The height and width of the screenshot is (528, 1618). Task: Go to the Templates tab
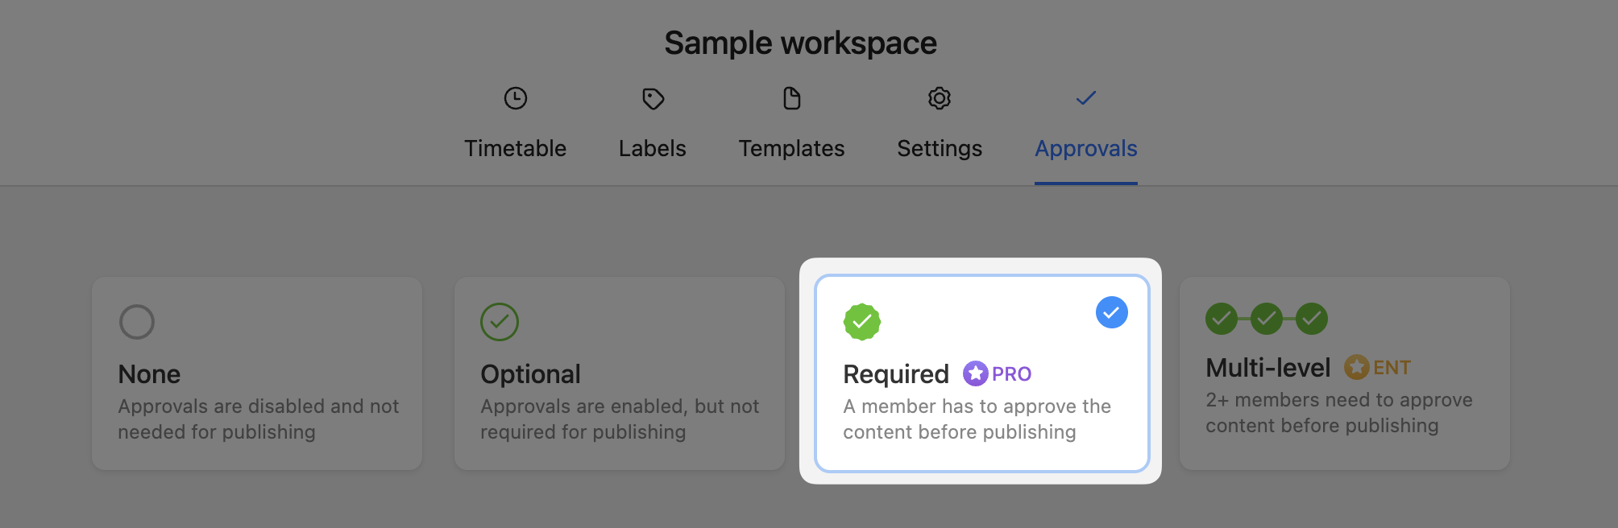pos(791,149)
